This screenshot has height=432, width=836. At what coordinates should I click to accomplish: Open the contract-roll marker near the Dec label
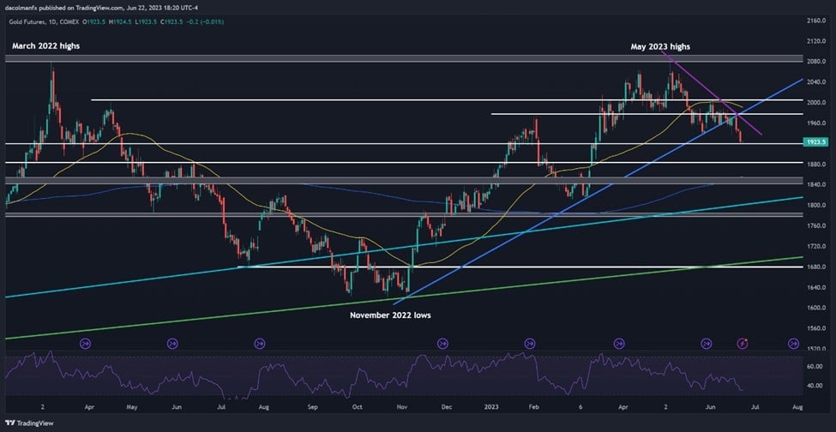click(442, 344)
